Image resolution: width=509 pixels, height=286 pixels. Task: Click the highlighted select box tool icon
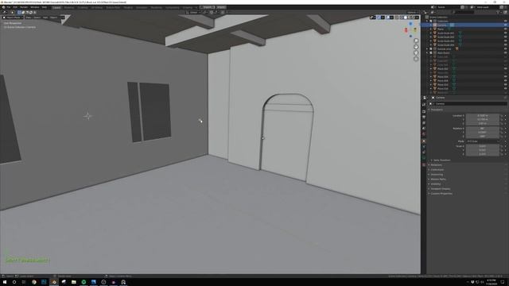point(19,13)
